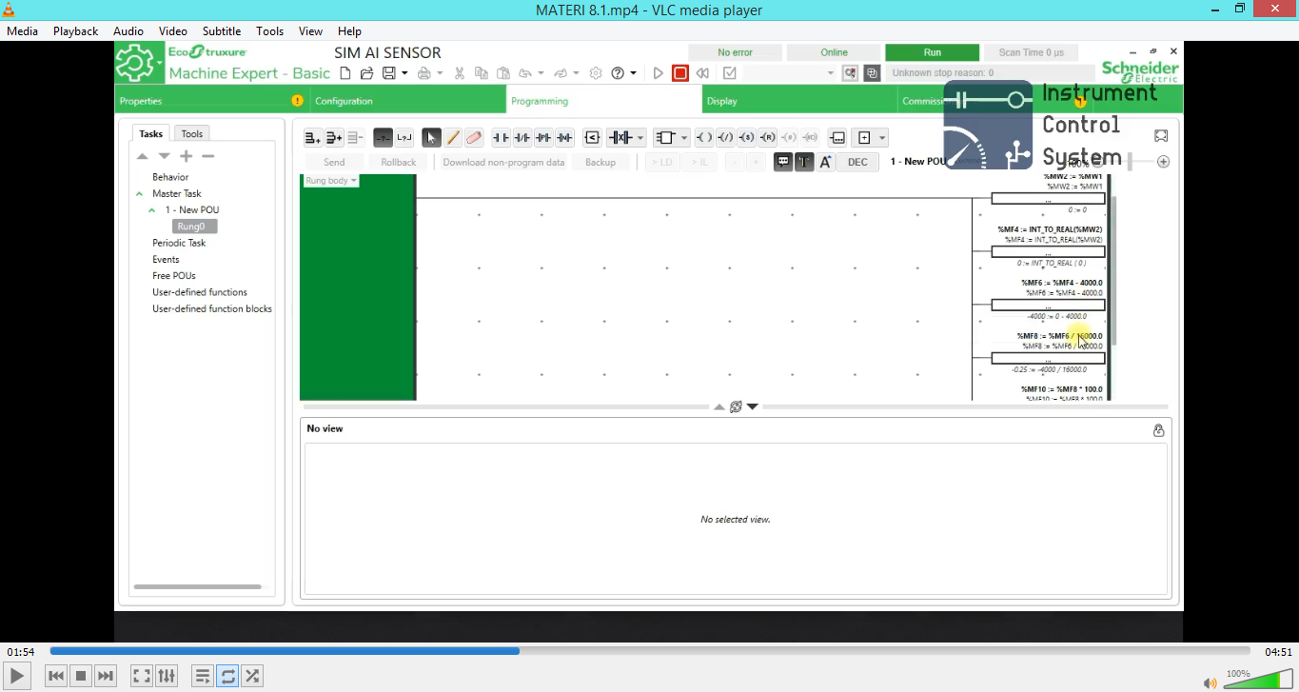Choose the draw line pencil tool
Viewport: 1299px width, 692px height.
point(453,138)
